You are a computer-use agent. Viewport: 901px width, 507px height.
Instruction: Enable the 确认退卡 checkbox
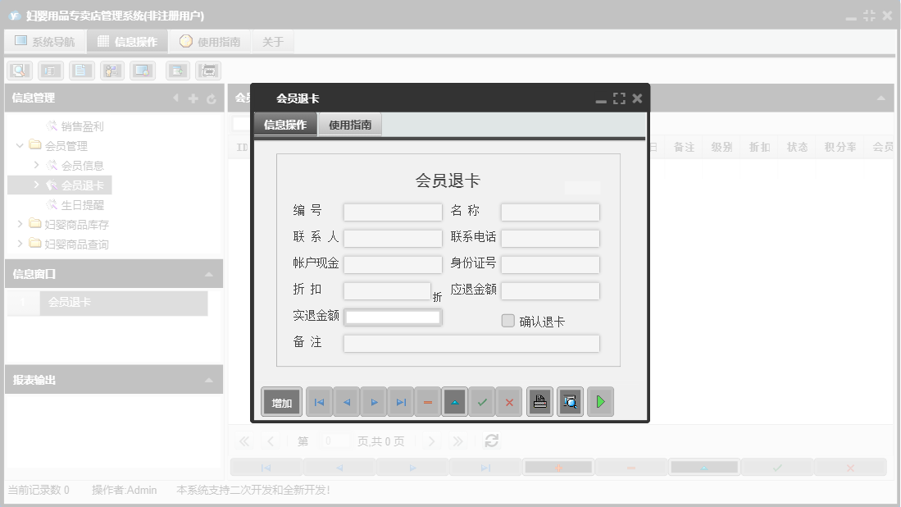tap(507, 321)
